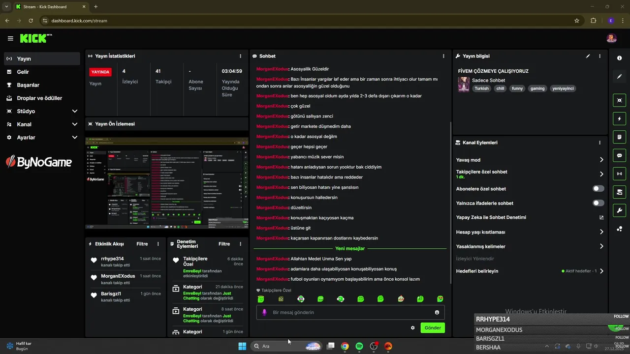Toggle Yalnızca ifadelerle sohbet switch

tap(598, 203)
